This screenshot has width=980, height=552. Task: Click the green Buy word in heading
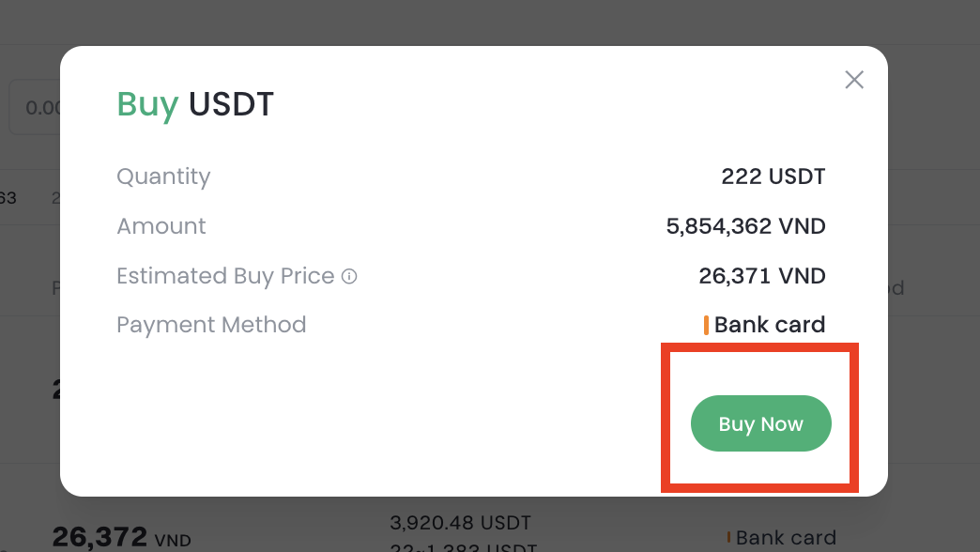[146, 104]
